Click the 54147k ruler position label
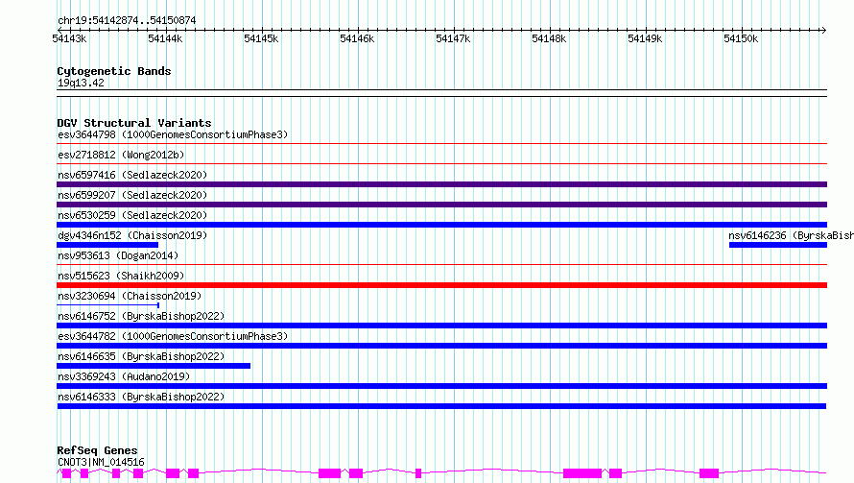Screen dimensions: 854x483 click(x=453, y=38)
